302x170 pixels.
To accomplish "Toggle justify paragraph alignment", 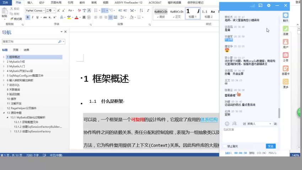I will [110, 17].
